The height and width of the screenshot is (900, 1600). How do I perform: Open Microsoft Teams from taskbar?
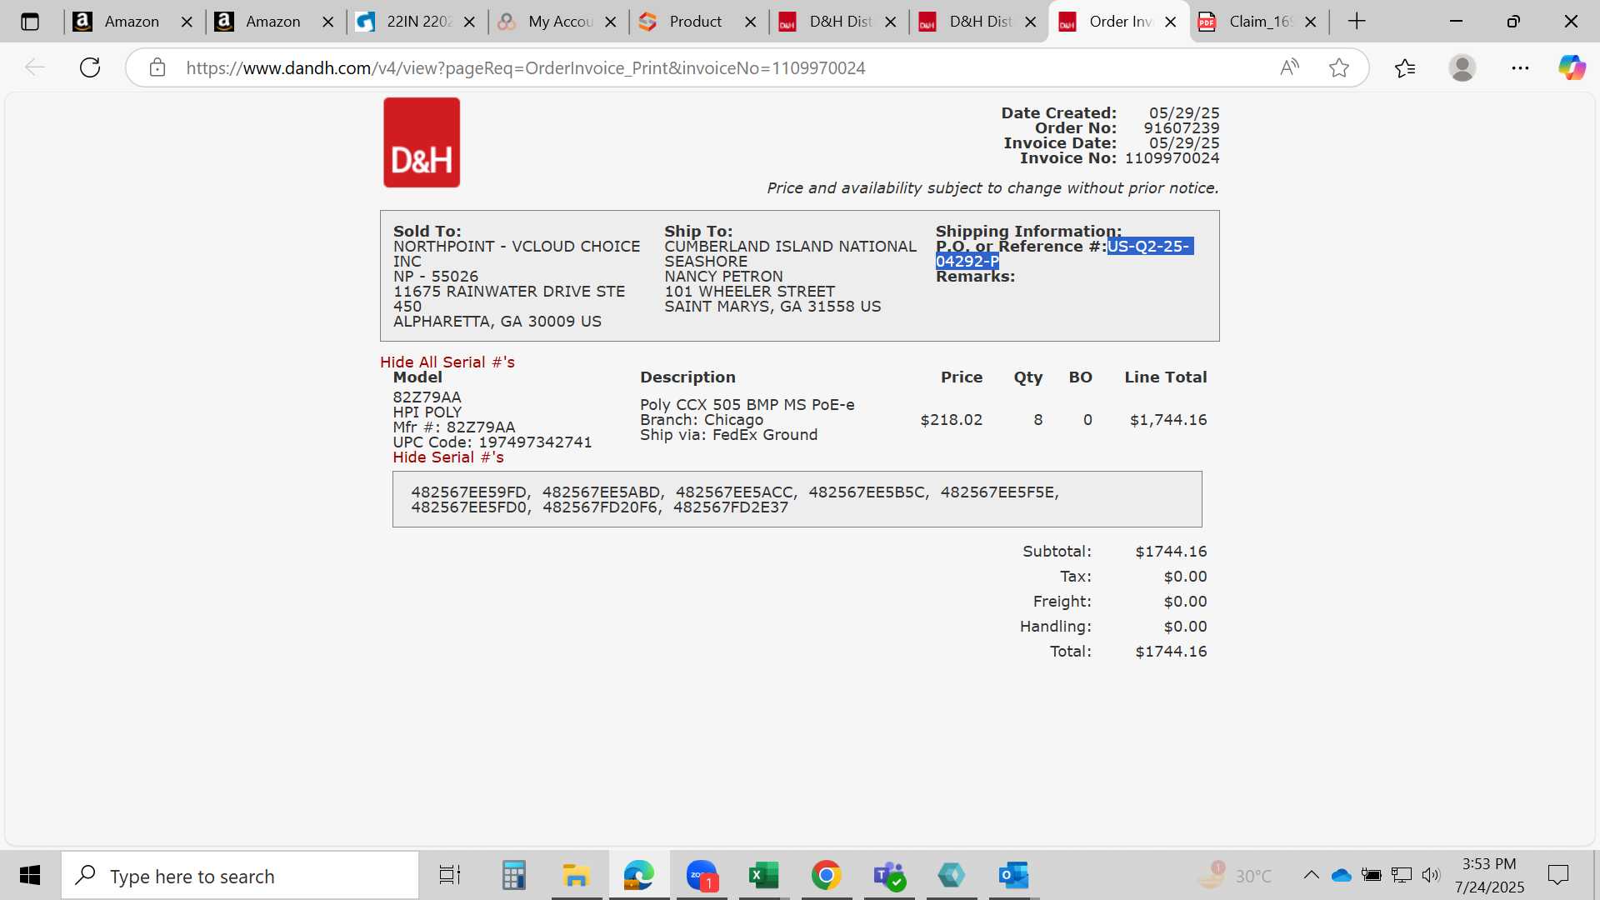[x=889, y=875]
